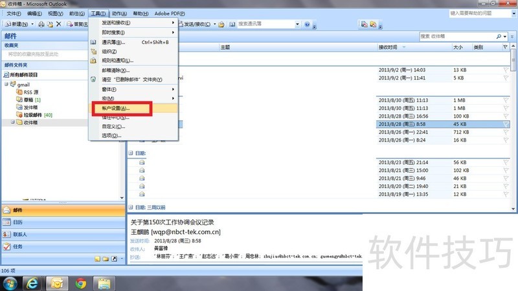Viewport: 518px width, 291px height.
Task: Collapse the 日期: 三周以前 group
Action: (131, 207)
